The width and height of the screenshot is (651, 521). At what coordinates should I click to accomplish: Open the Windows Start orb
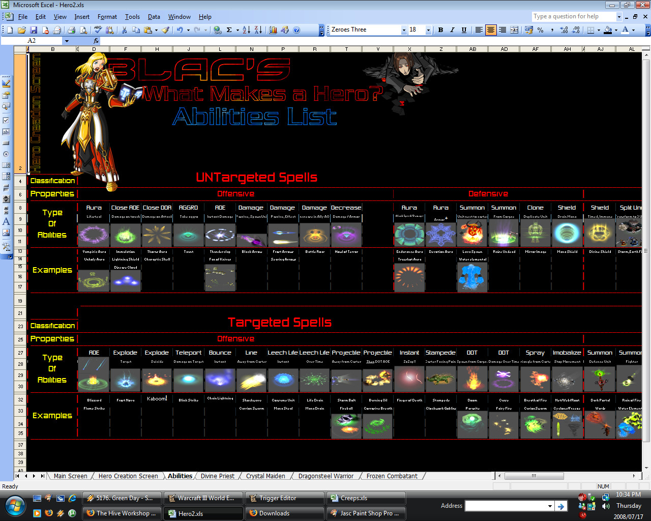(15, 506)
